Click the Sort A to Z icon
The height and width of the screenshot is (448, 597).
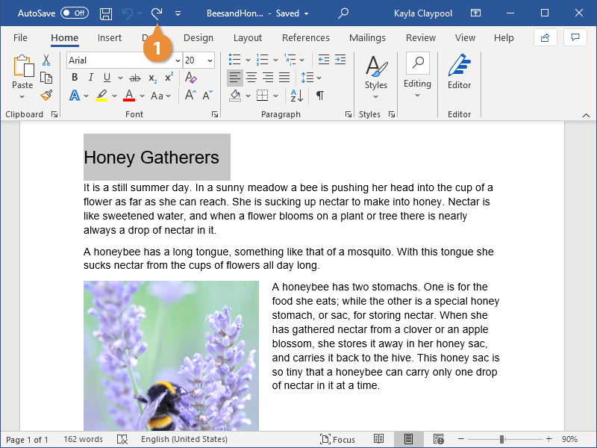296,96
